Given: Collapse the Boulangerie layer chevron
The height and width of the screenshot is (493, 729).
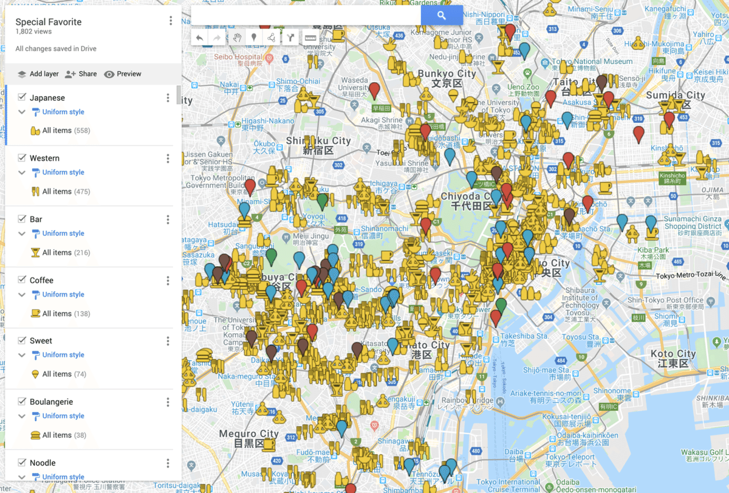Looking at the screenshot, I should (22, 416).
